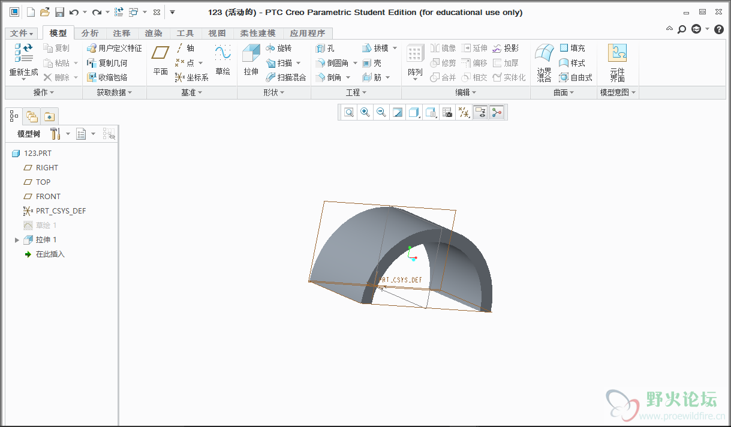Click the 复制几何 button
Viewport: 731px width, 427px height.
pos(107,63)
